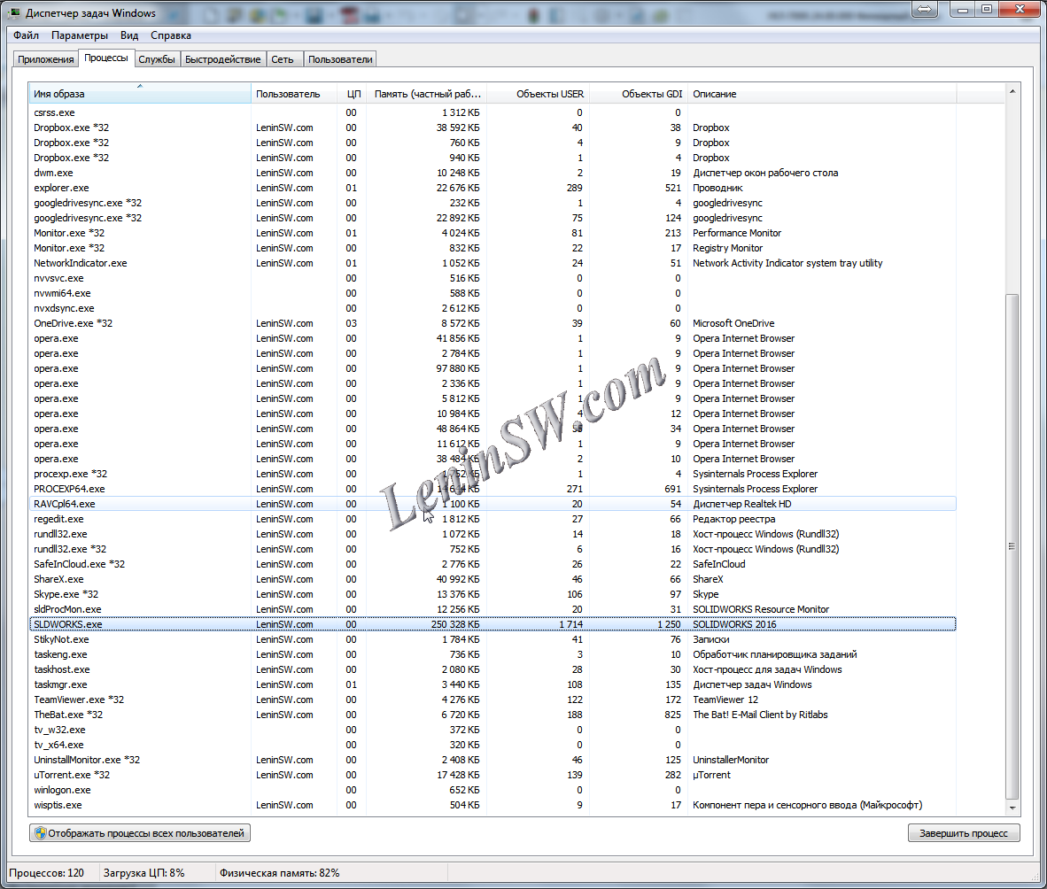This screenshot has height=889, width=1047.
Task: Select the uTorrent.exe process row
Action: pos(266,774)
